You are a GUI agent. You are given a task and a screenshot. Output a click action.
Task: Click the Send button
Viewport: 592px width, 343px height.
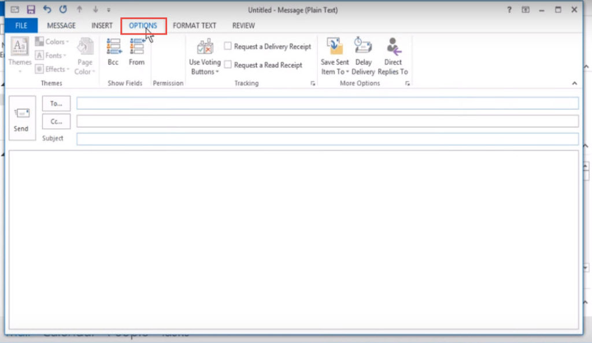point(22,118)
